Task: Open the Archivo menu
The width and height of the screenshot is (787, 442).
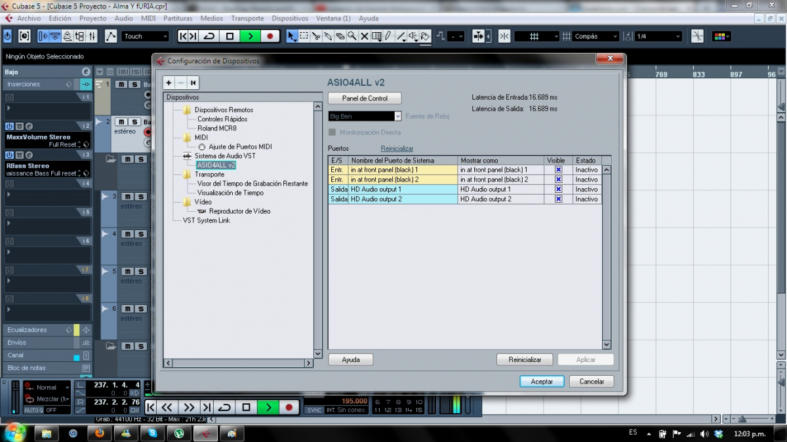Action: [29, 18]
